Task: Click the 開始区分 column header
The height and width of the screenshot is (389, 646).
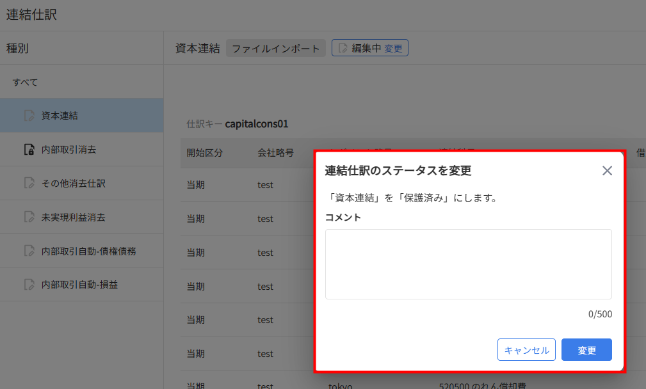Action: coord(205,153)
